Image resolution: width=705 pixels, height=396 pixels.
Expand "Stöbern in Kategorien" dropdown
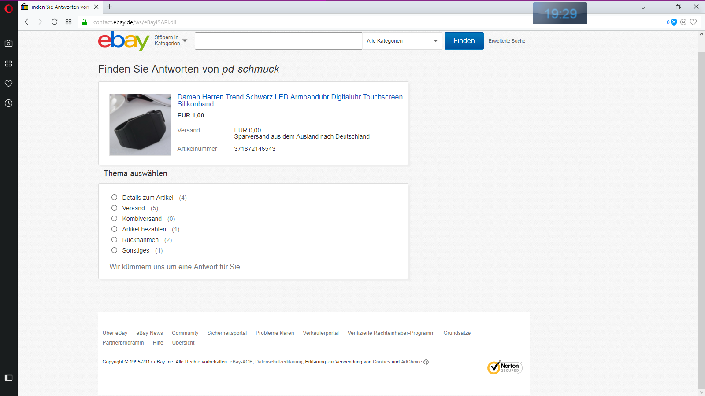point(171,40)
